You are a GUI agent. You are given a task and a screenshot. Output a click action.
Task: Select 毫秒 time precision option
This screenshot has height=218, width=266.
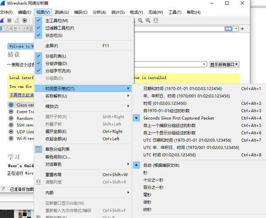(x=147, y=194)
